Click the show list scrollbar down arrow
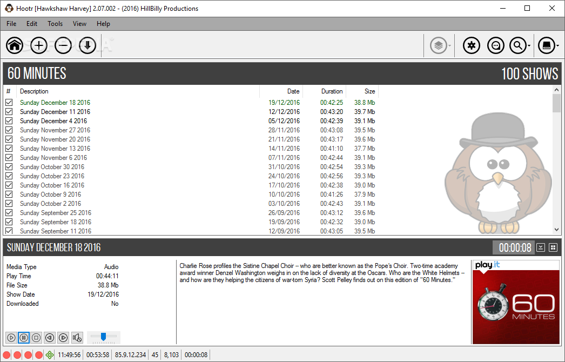Screen dimensions: 565x362 (x=556, y=229)
